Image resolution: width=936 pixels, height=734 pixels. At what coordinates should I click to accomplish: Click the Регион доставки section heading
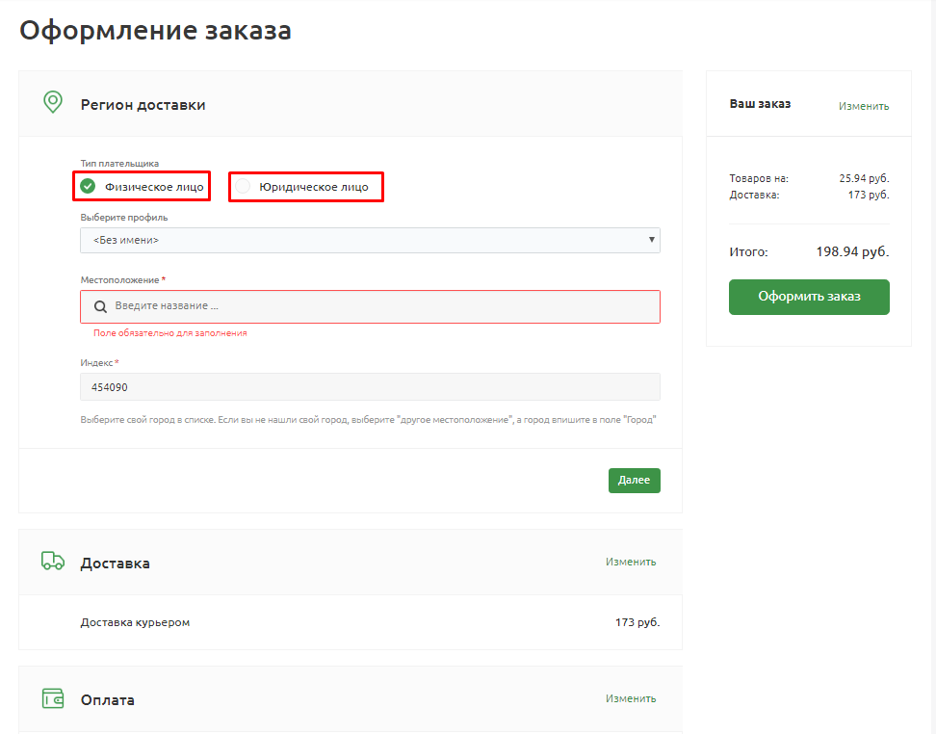pyautogui.click(x=143, y=105)
